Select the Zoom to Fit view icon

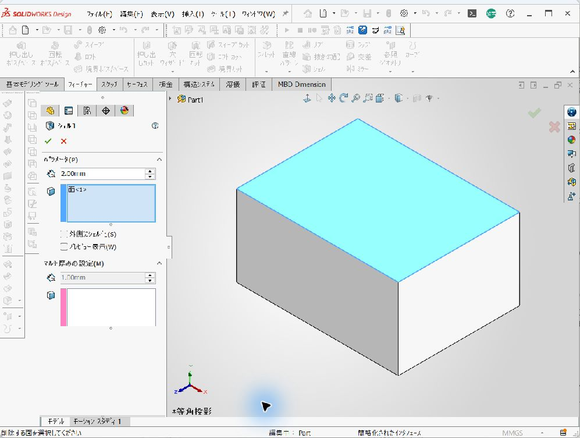click(x=355, y=98)
